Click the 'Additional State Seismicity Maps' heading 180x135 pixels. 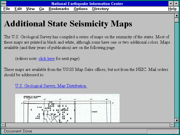(68, 24)
